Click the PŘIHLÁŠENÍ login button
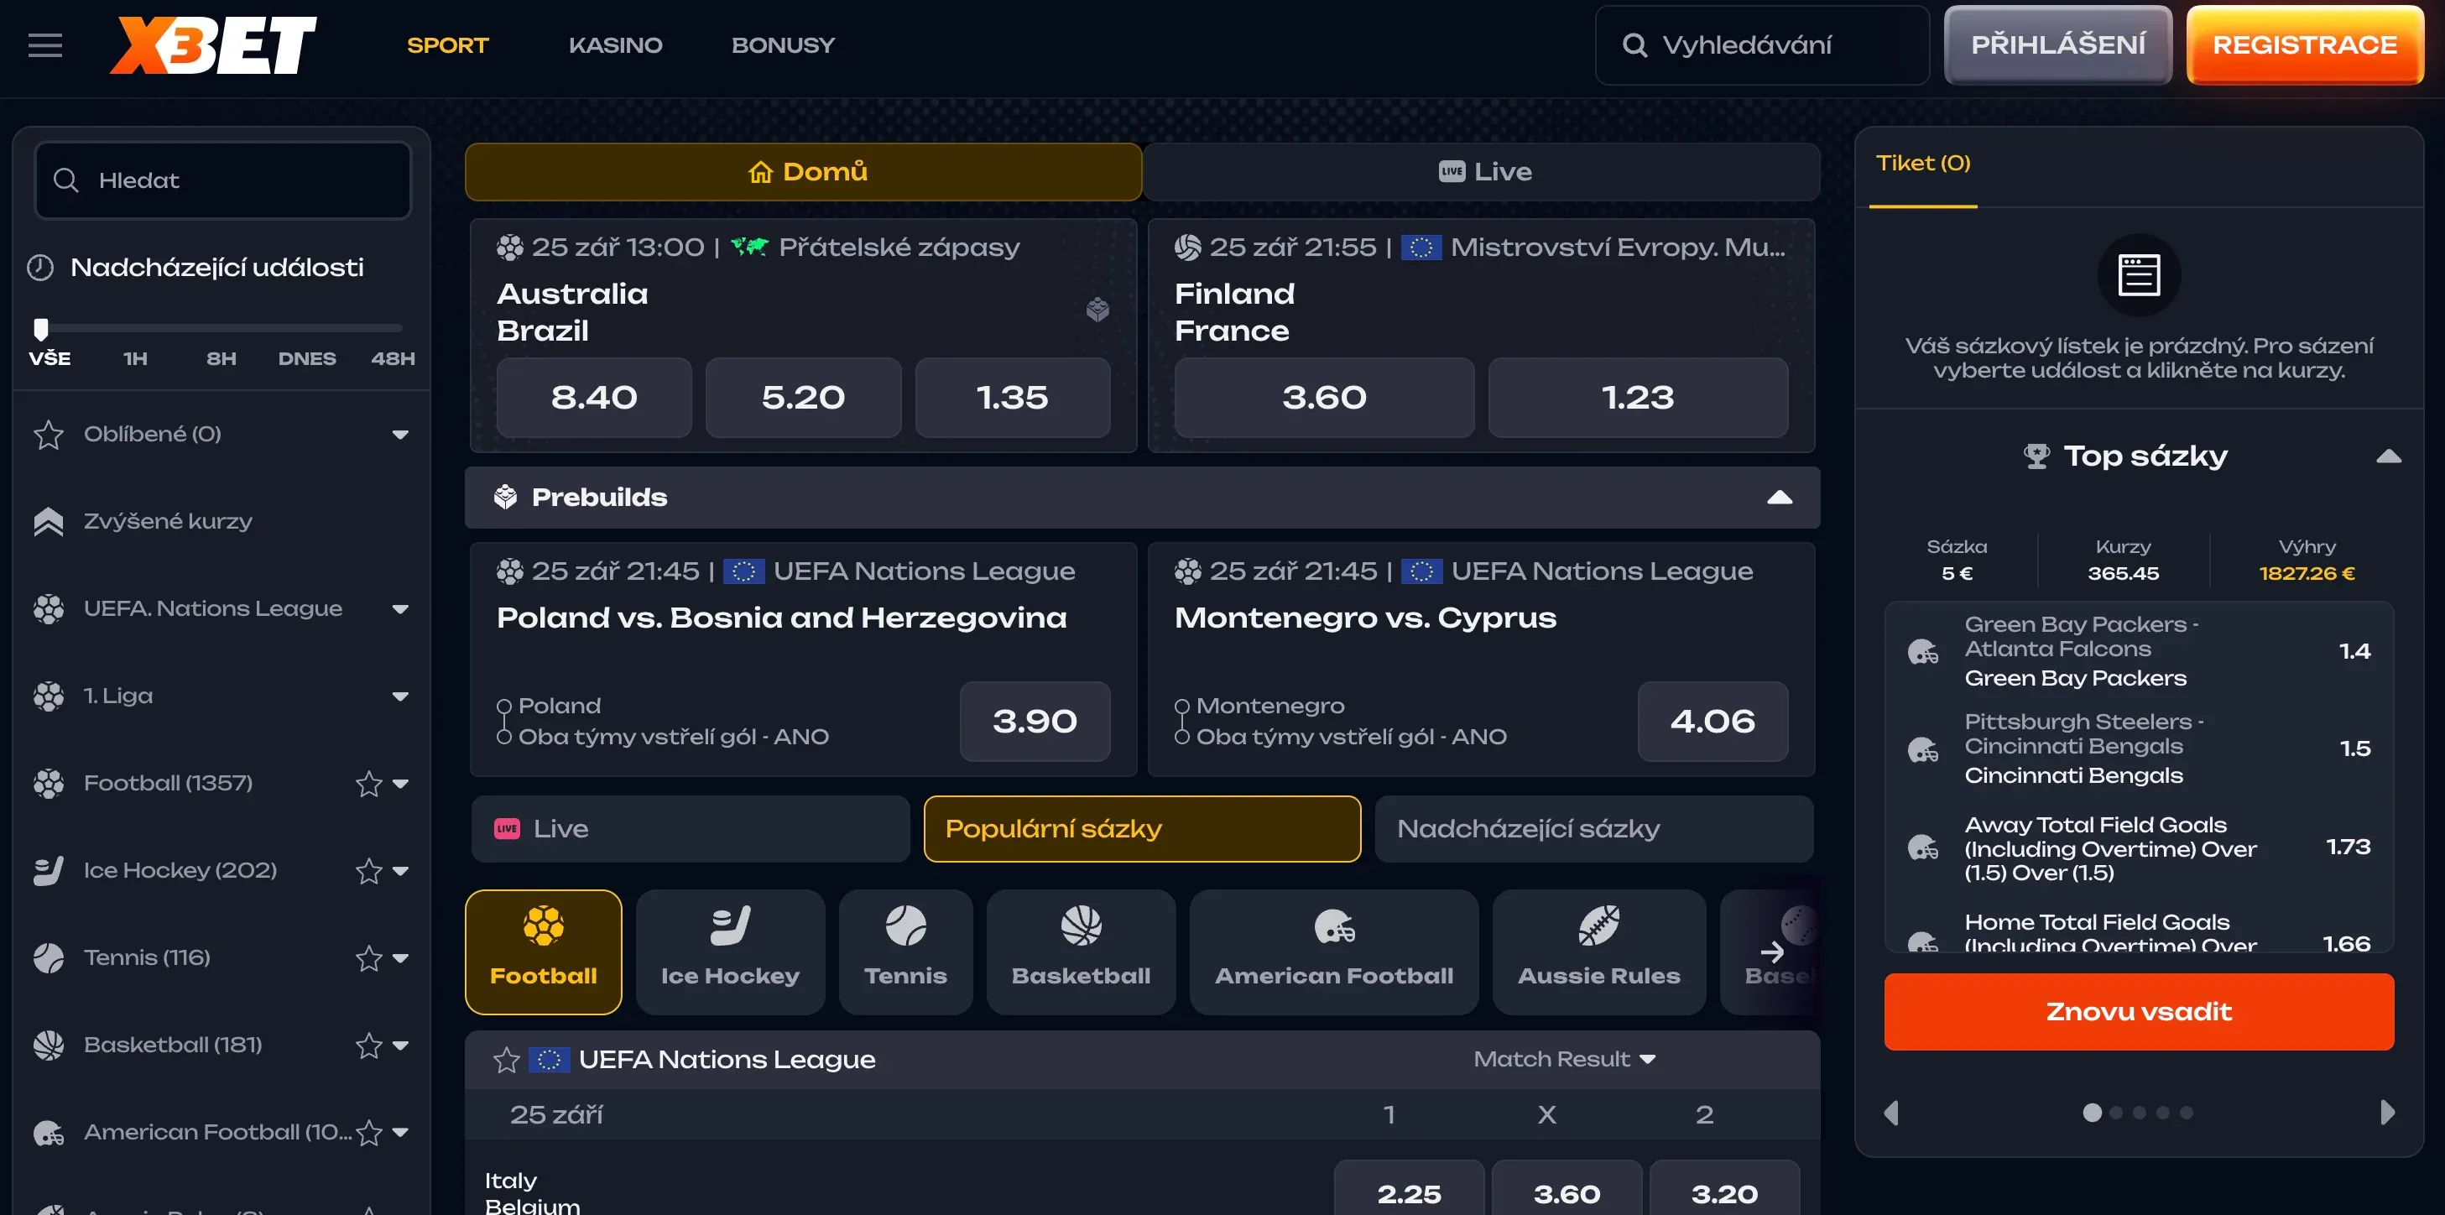The height and width of the screenshot is (1215, 2445). pos(2057,44)
